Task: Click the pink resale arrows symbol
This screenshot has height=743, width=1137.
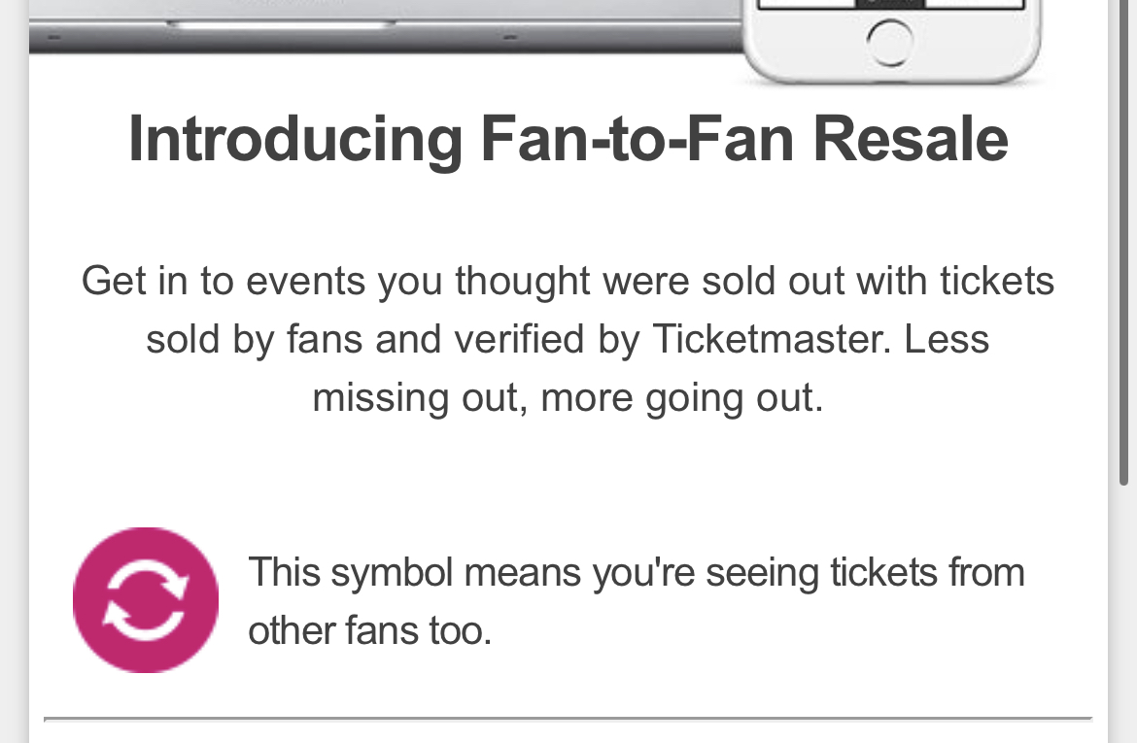Action: pyautogui.click(x=146, y=600)
